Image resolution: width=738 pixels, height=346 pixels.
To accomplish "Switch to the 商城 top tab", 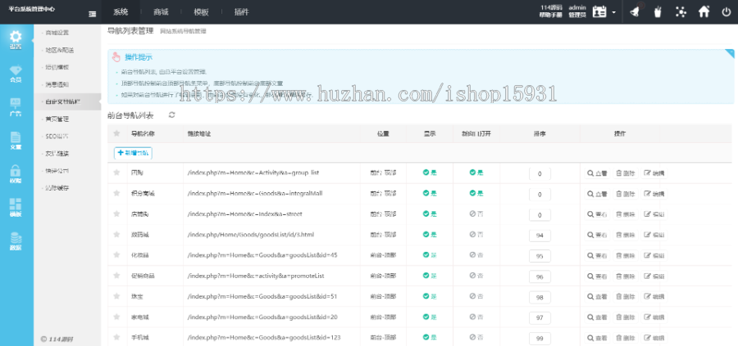I will 162,12.
